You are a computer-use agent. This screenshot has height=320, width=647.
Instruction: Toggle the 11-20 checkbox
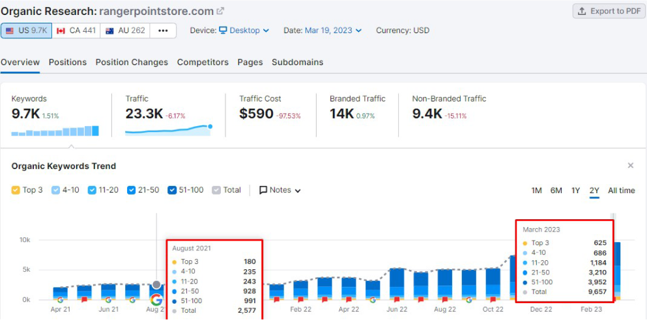[x=92, y=191]
